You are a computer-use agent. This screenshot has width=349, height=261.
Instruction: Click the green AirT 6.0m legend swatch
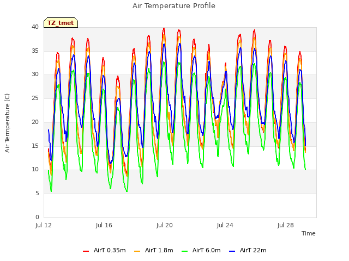pos(184,251)
